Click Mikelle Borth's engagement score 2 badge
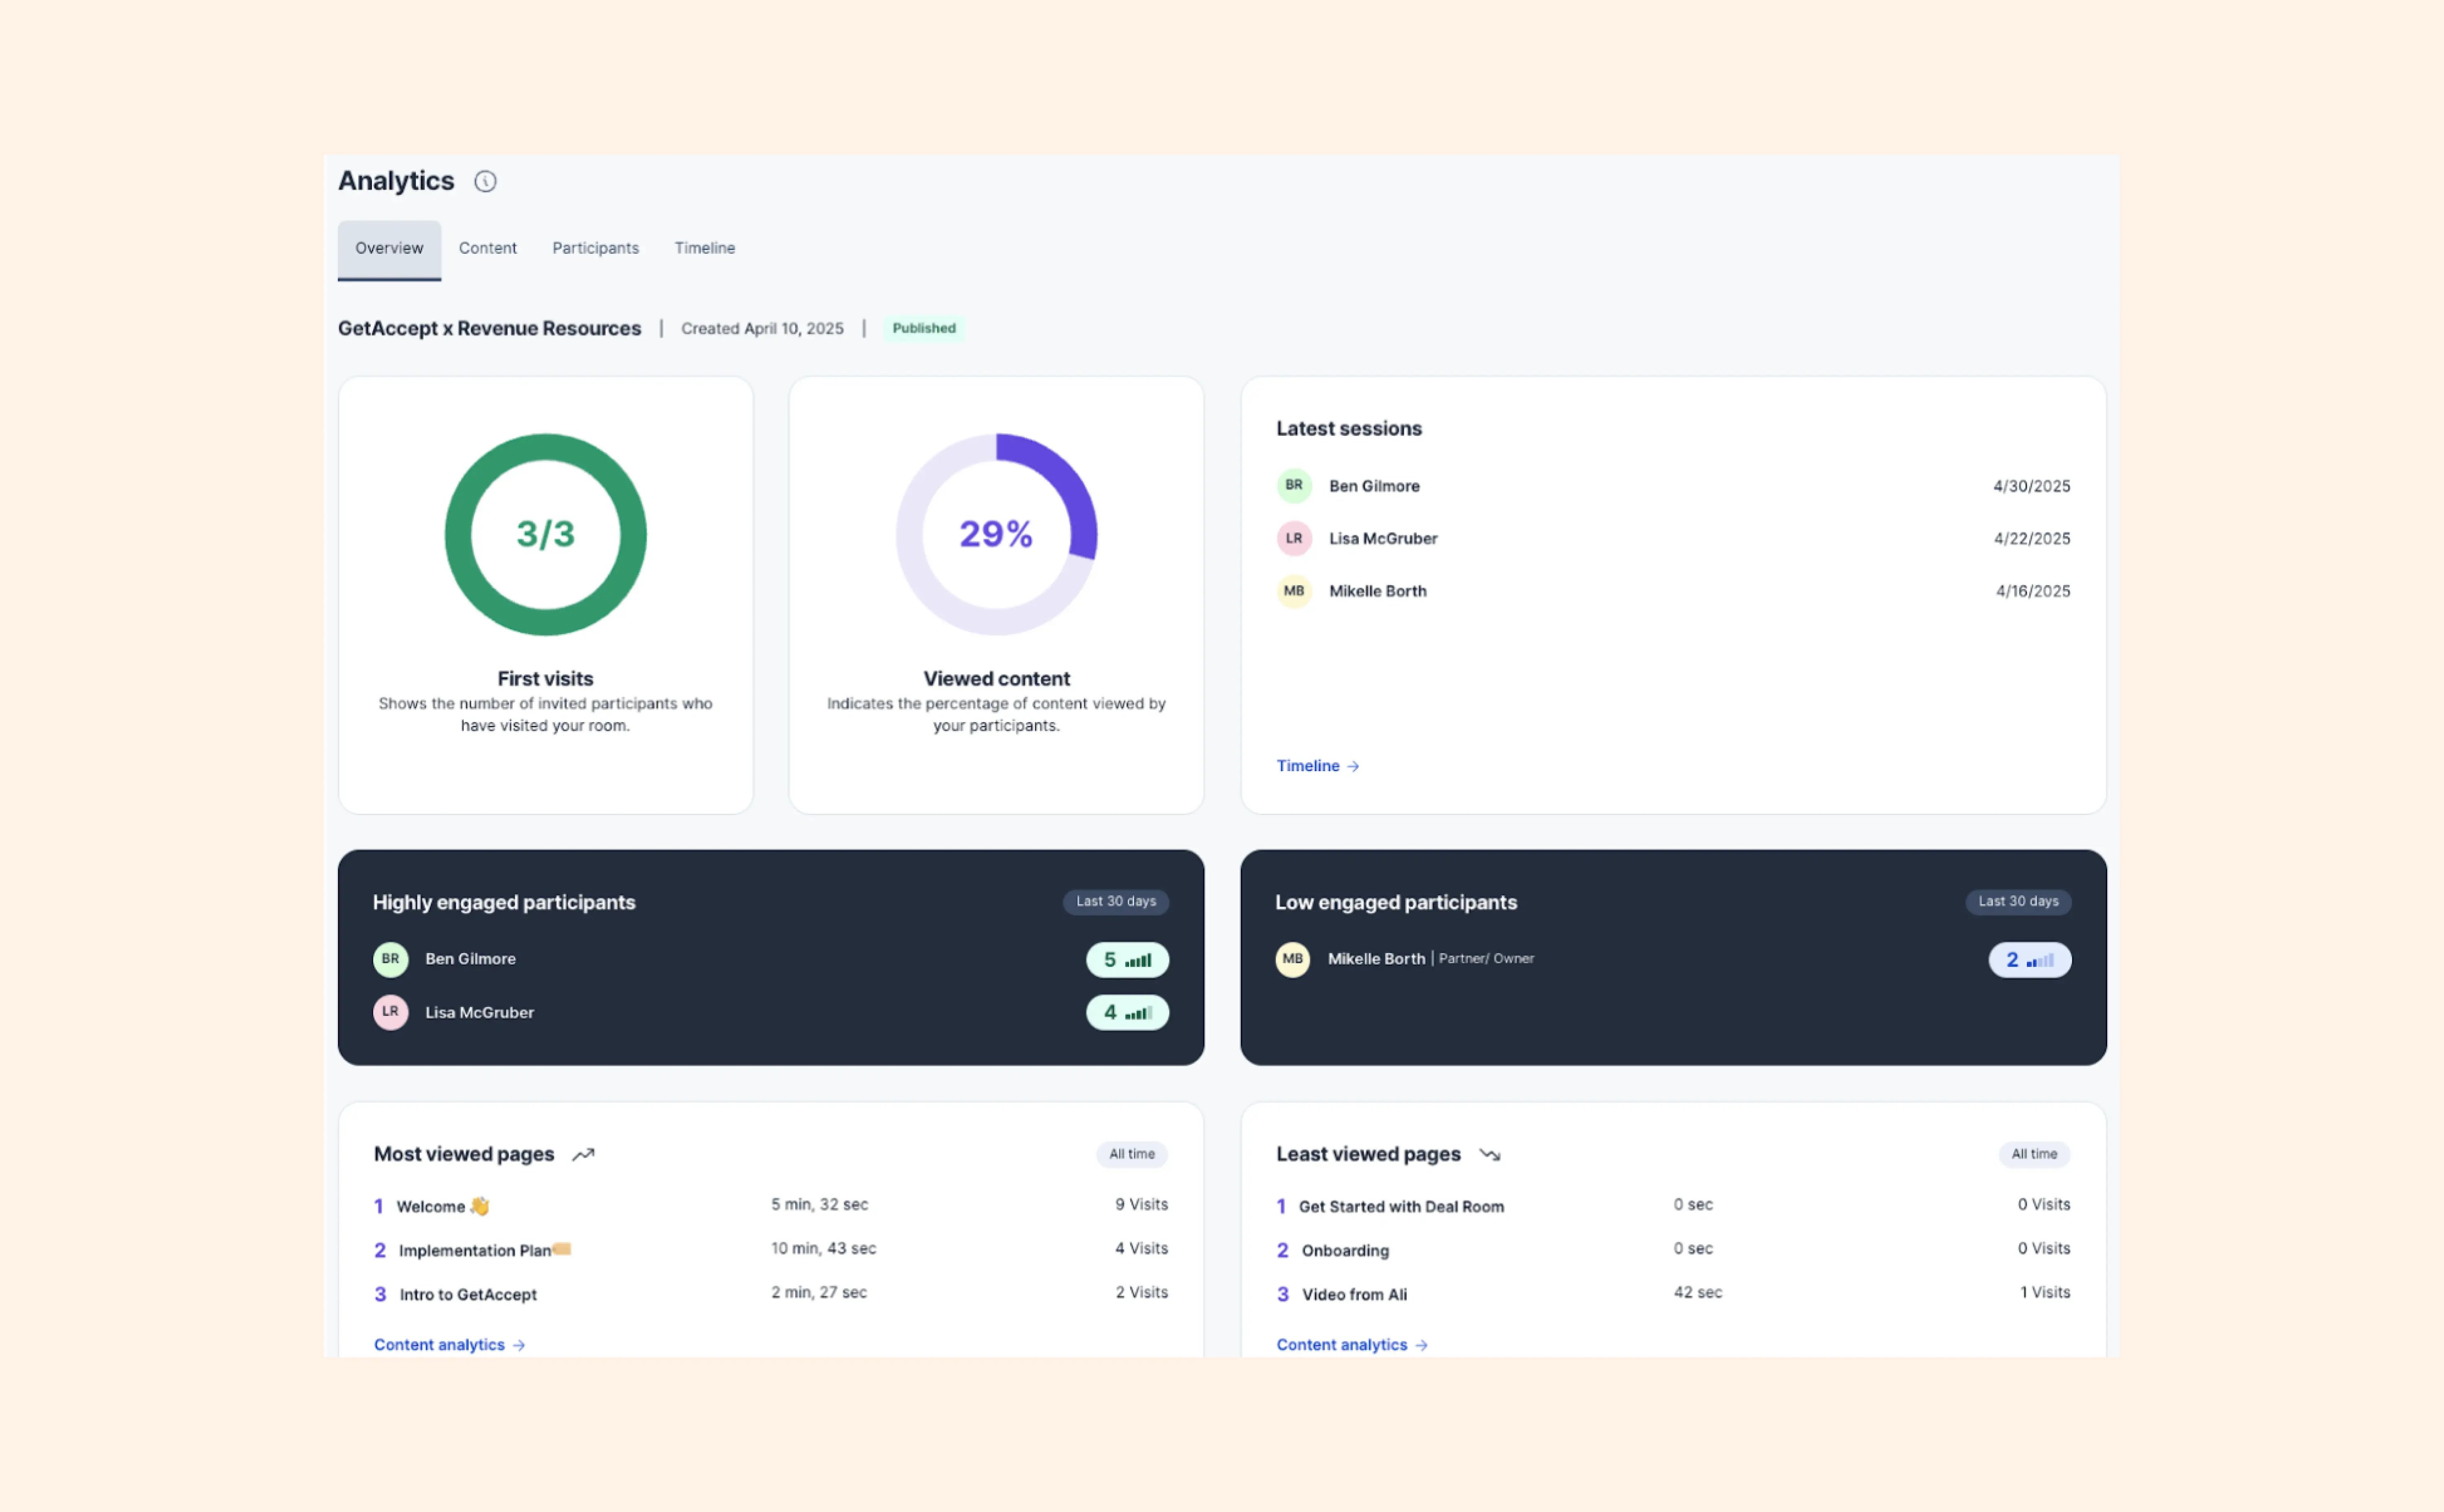Viewport: 2444px width, 1512px height. 2030,960
